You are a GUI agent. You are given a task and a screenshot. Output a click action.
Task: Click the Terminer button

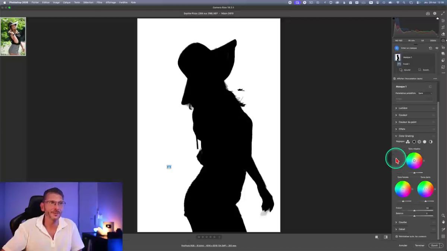[419, 245]
